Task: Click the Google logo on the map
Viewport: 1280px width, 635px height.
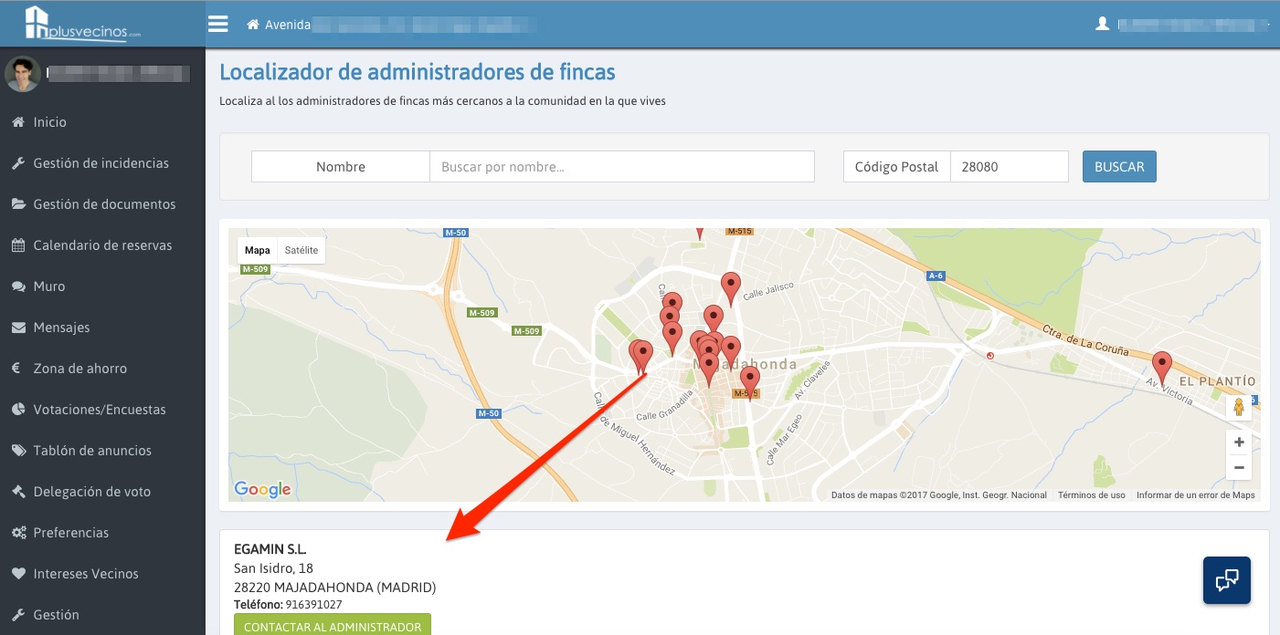Action: pyautogui.click(x=262, y=490)
